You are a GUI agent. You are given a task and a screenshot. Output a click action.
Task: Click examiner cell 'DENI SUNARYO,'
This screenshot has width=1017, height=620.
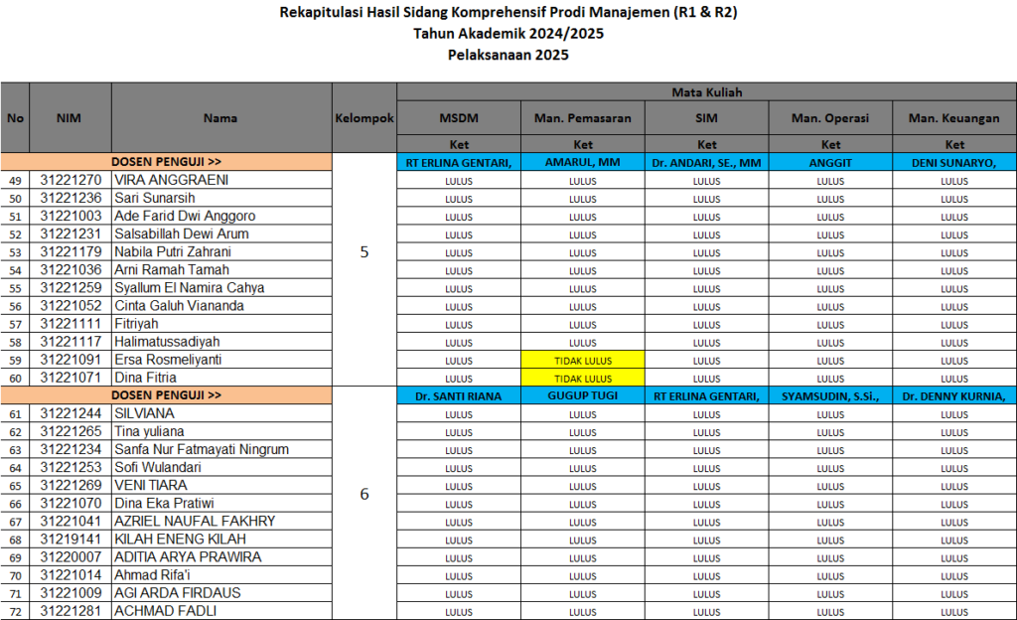[x=954, y=162]
